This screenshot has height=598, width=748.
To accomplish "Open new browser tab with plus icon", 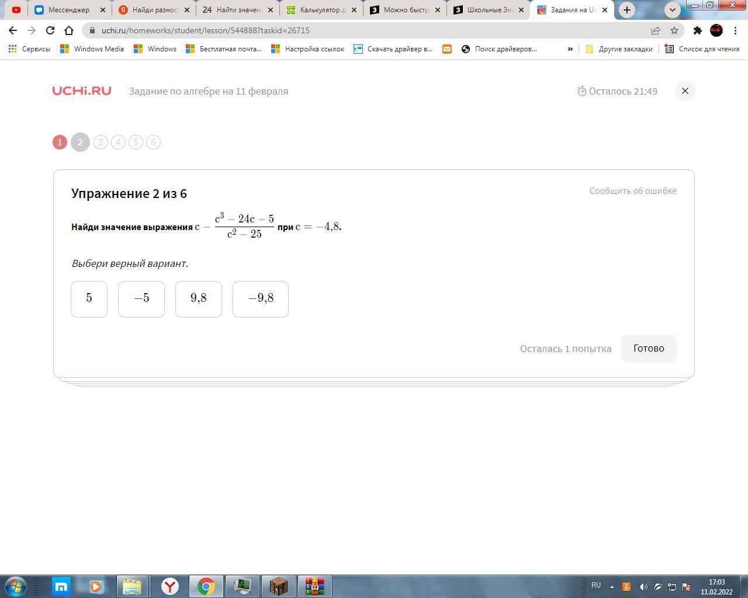I will pyautogui.click(x=627, y=10).
